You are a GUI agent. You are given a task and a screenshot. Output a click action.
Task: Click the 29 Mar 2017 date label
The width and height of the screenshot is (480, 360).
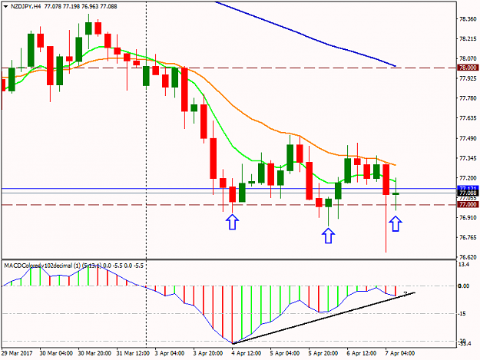[17, 353]
